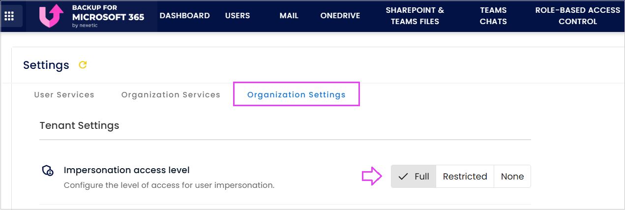Set impersonation access to Restricted
The image size is (625, 210).
point(465,176)
